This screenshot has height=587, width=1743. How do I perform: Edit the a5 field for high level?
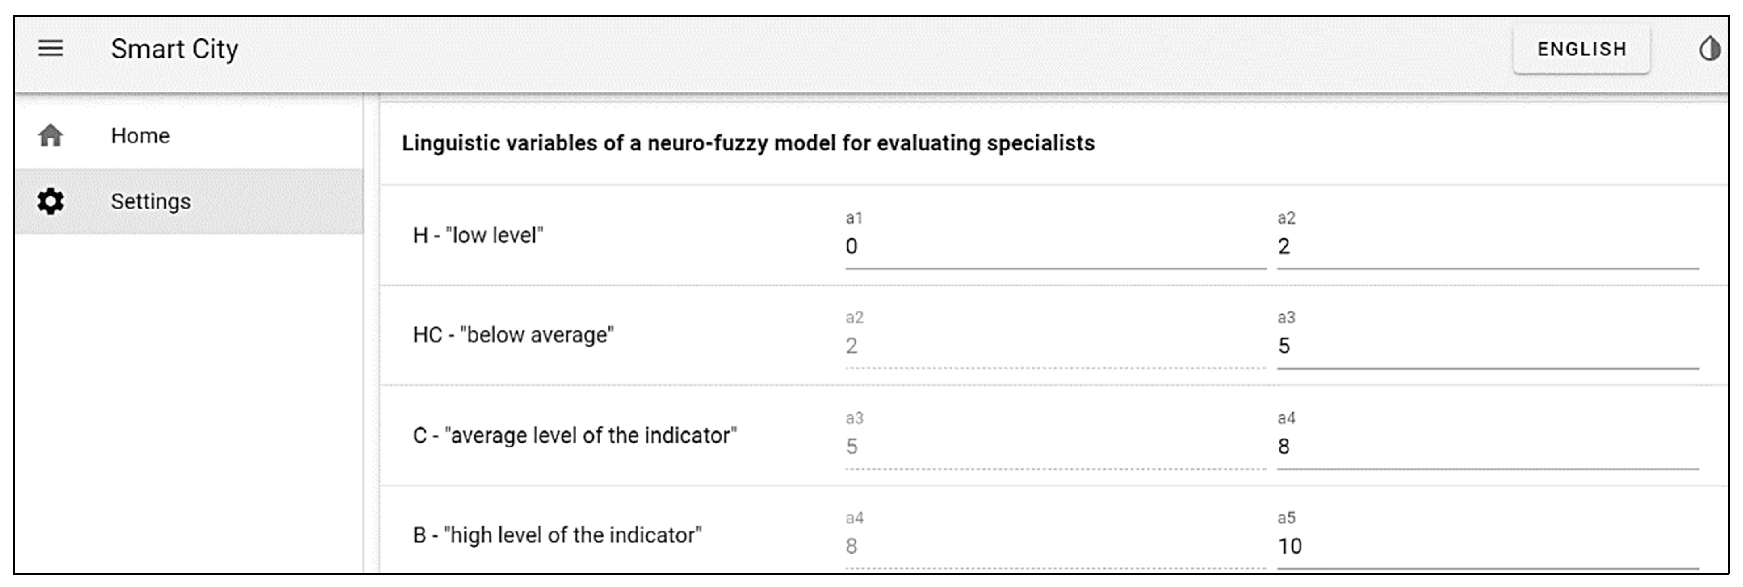(x=1487, y=546)
